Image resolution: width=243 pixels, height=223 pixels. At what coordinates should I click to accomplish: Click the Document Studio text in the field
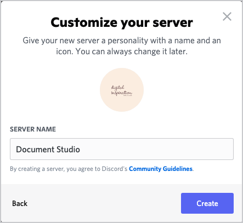48,150
